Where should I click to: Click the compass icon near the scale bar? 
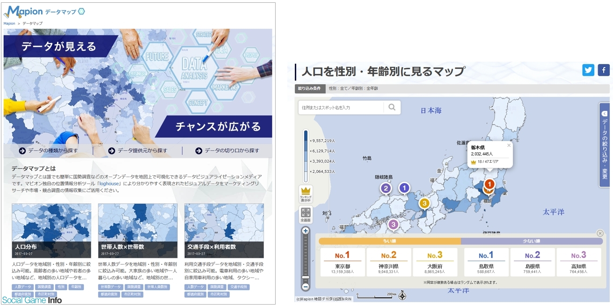coord(402,296)
